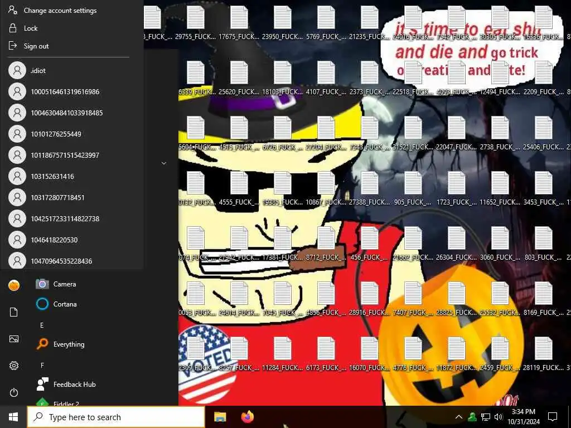Open the Power options icon
This screenshot has width=571, height=428.
[14, 392]
